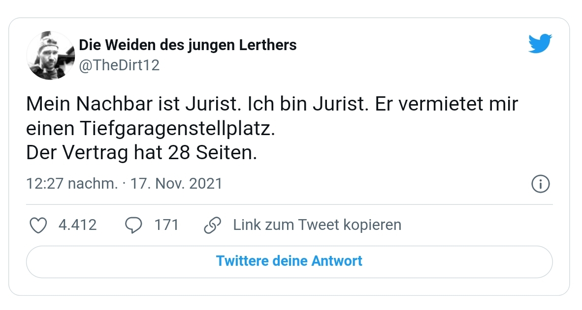Like the tweet with the heart icon
582x310 pixels.
[x=38, y=225]
